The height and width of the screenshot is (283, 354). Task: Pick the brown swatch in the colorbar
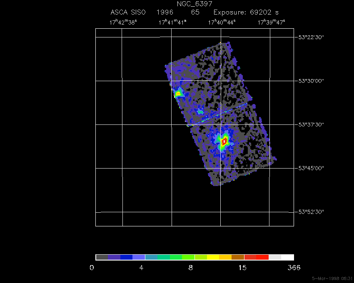[x=238, y=257]
